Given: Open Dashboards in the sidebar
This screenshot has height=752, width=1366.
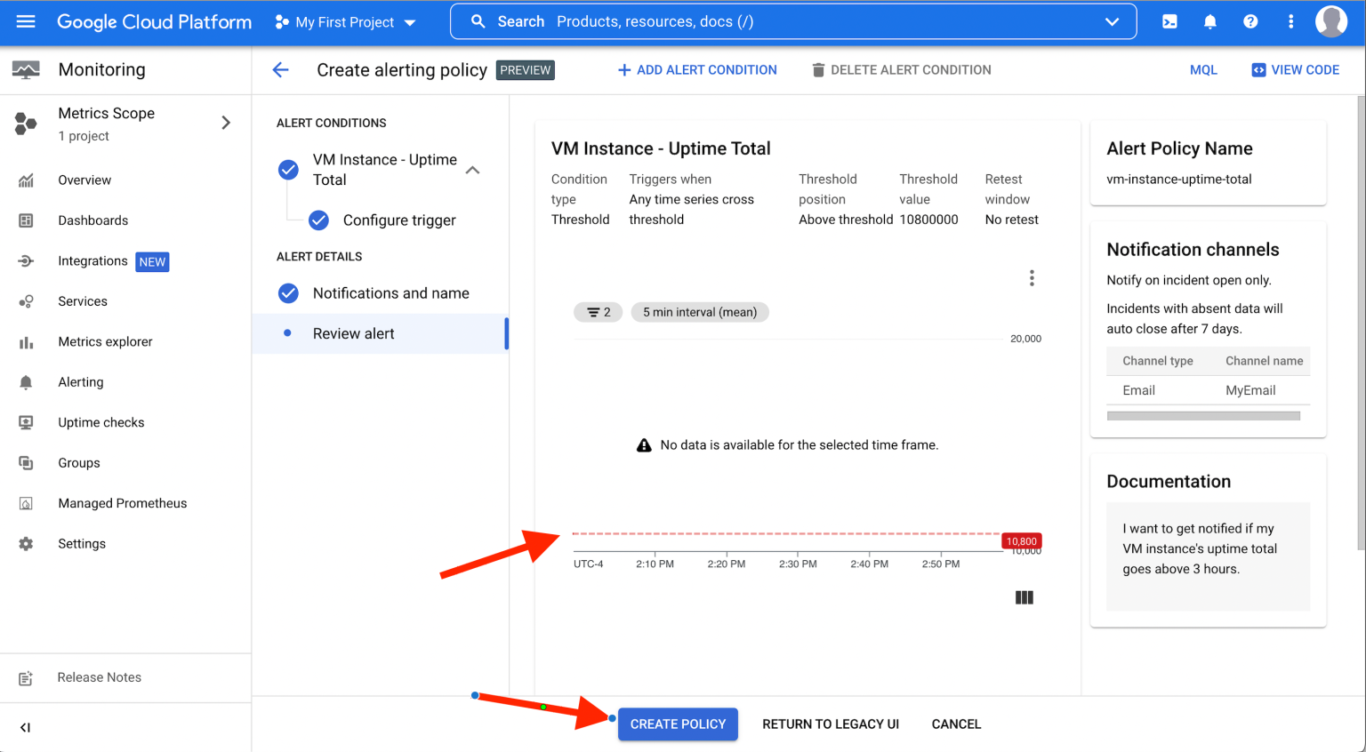Looking at the screenshot, I should [x=93, y=220].
